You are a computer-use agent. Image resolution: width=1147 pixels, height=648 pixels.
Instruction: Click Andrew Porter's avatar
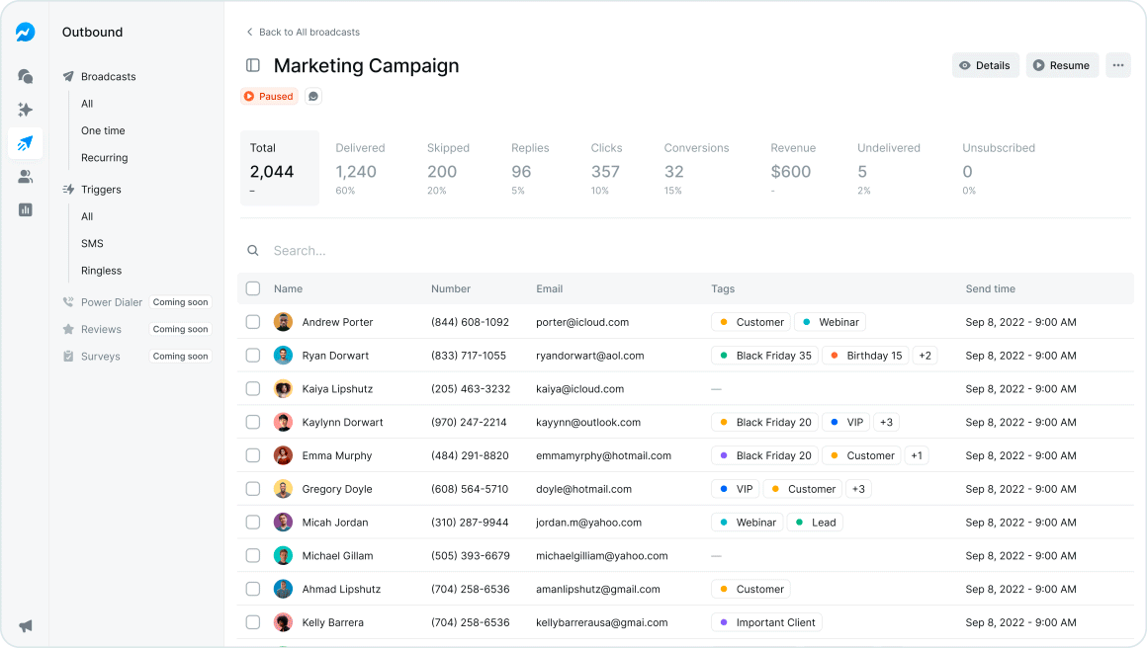[283, 322]
